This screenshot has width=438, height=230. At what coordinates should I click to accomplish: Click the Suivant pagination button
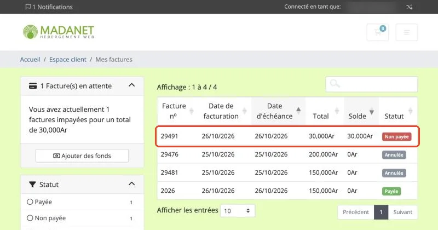(403, 212)
